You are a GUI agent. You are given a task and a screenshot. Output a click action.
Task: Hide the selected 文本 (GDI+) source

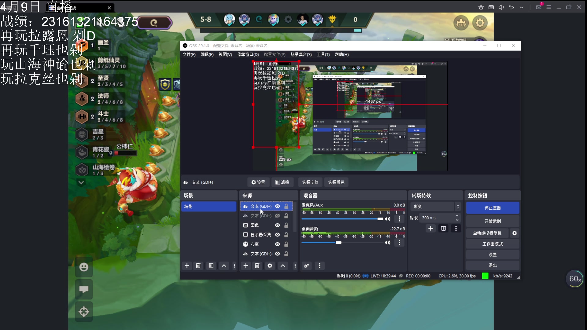click(277, 206)
